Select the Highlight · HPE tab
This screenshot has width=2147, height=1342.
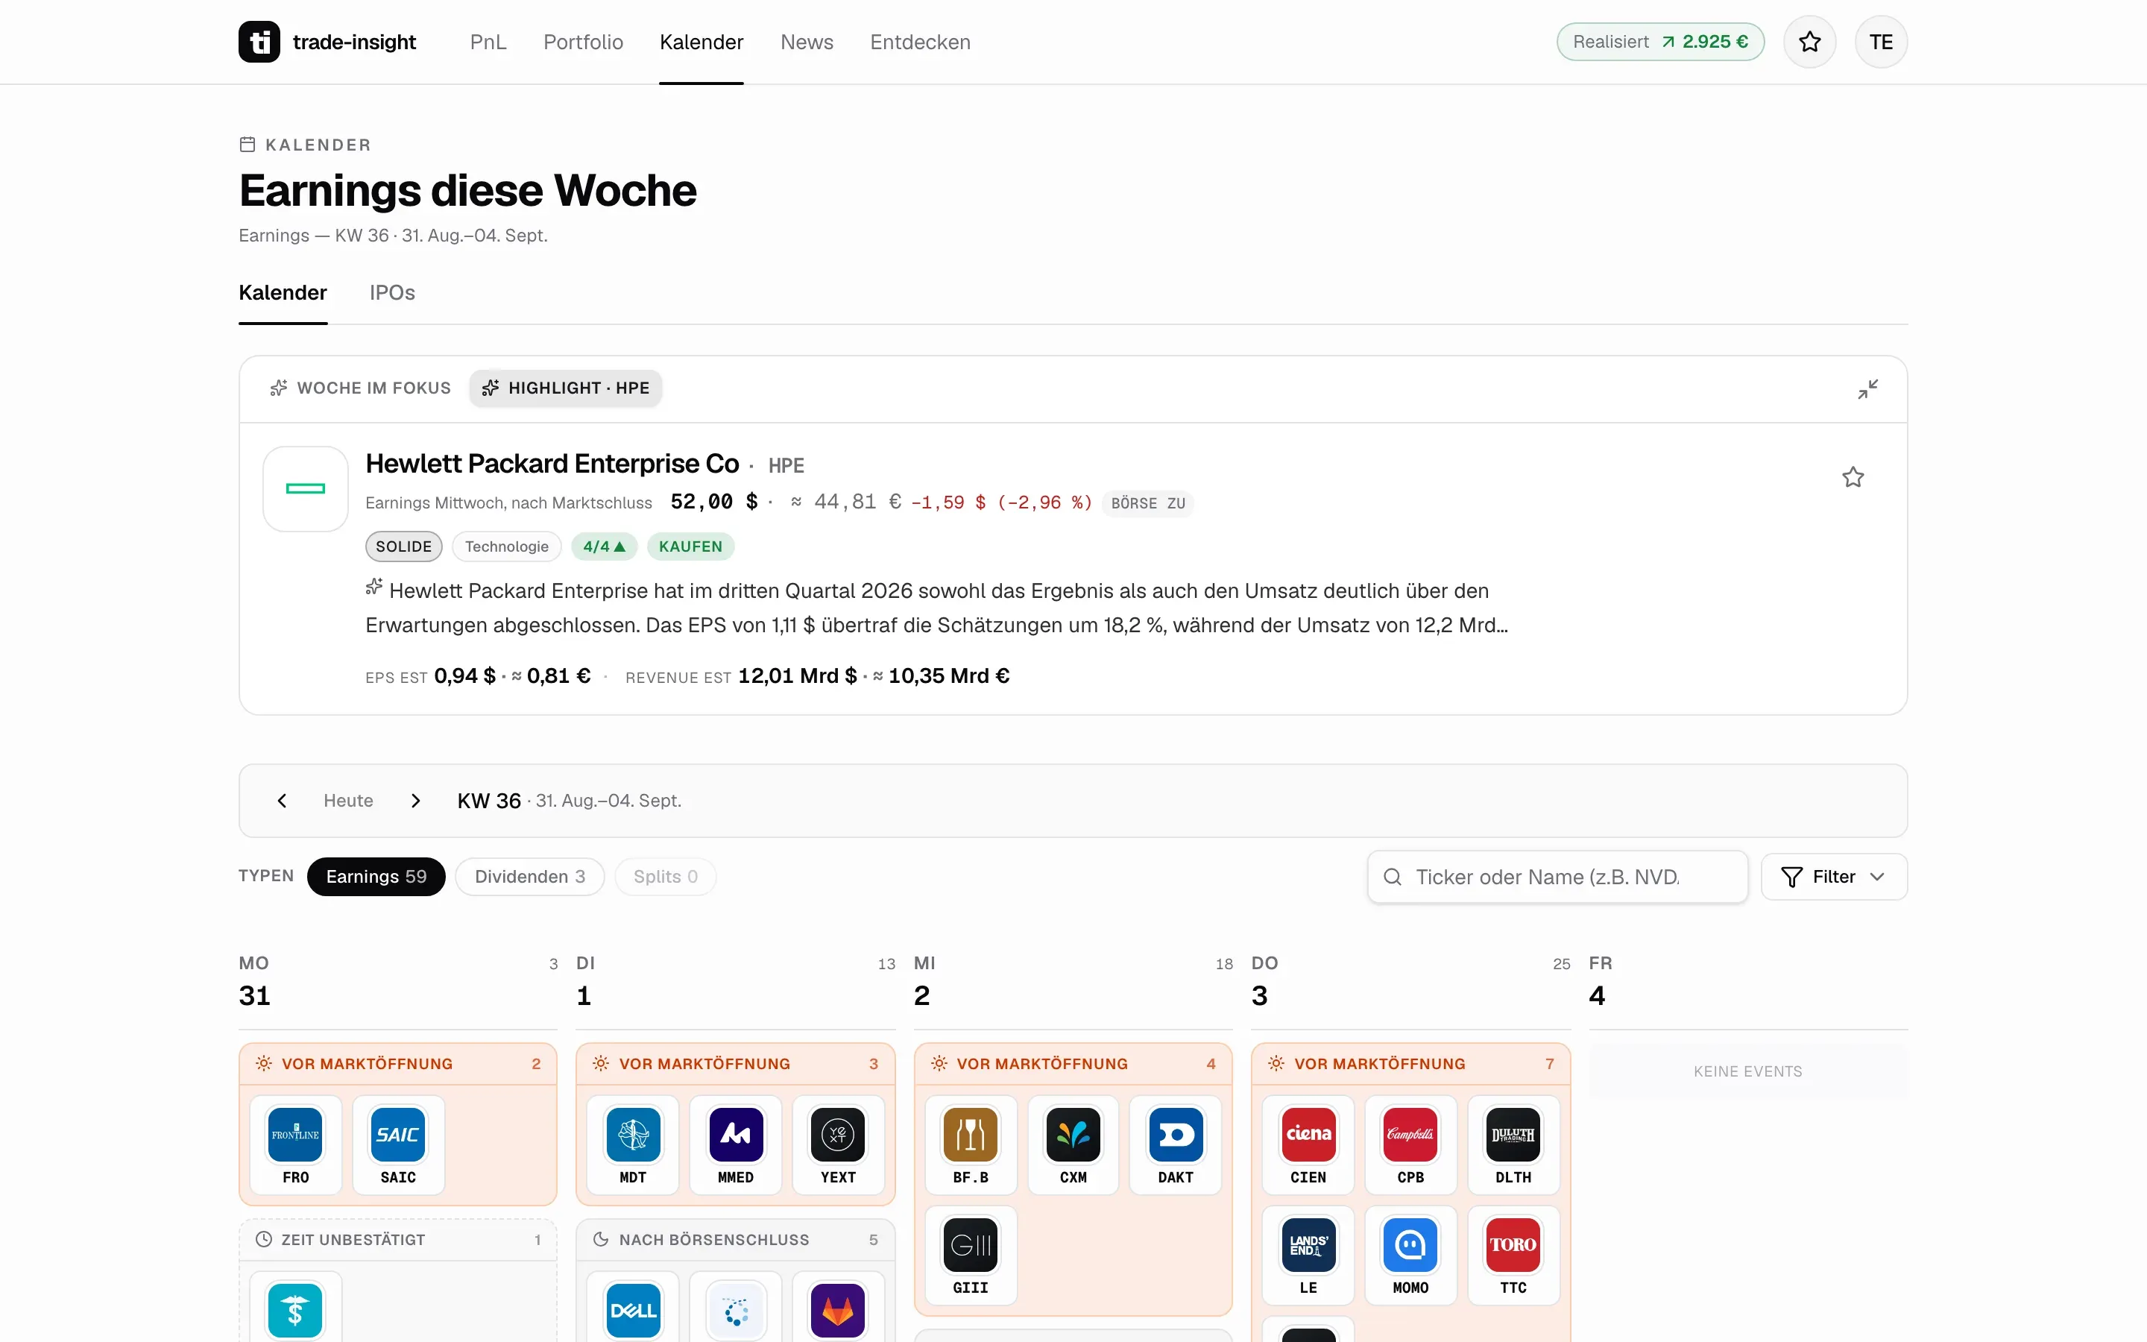tap(565, 388)
